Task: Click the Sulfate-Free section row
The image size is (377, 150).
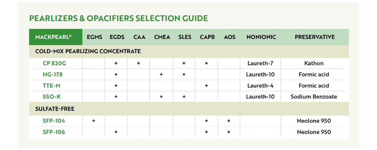Action: 189,109
